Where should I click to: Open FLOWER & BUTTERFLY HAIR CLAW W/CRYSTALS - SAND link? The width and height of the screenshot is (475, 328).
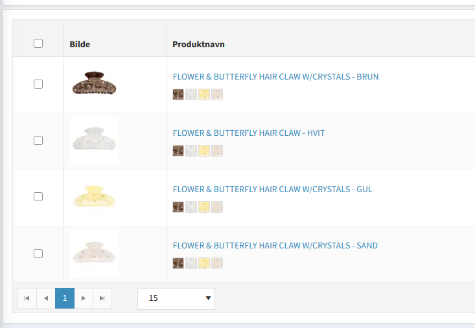pyautogui.click(x=275, y=245)
